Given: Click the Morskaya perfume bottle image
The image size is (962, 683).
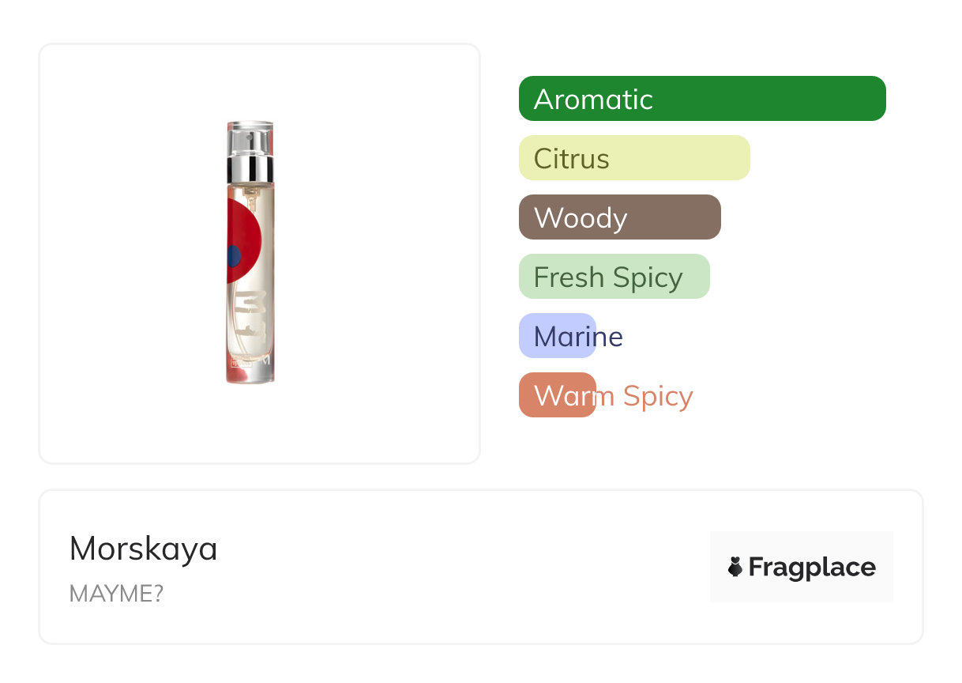Looking at the screenshot, I should (x=250, y=253).
